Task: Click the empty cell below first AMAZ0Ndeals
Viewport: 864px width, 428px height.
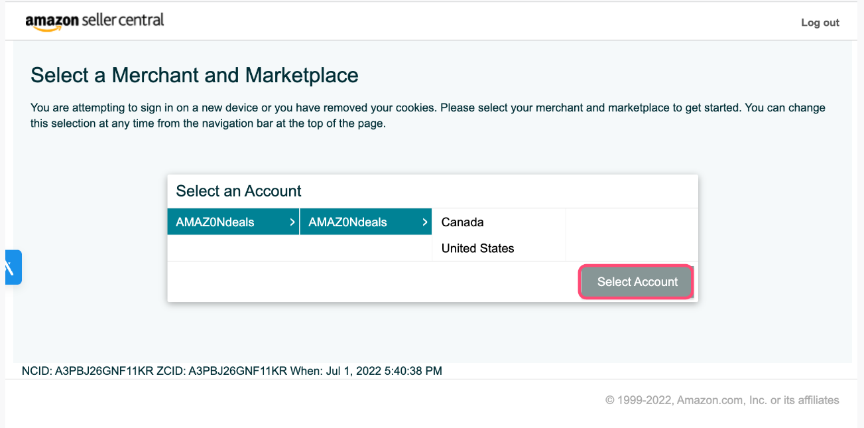Action: pyautogui.click(x=233, y=248)
